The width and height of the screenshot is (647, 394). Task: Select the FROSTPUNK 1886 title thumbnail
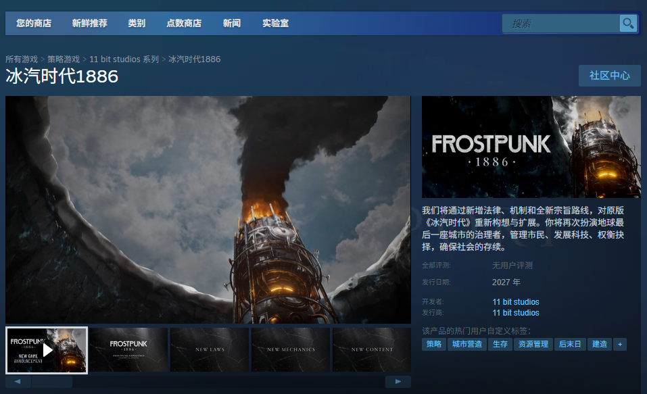point(128,350)
